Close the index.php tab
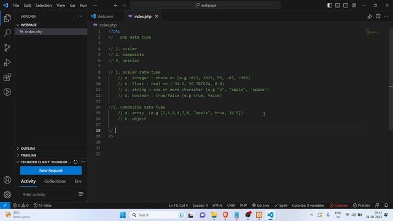Screen dimensions: 393x221 point(157,17)
